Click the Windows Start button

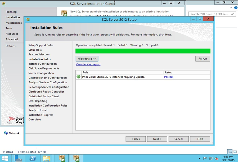coord(5,158)
